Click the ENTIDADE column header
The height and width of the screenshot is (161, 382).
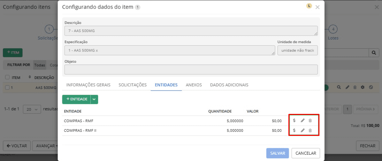(x=73, y=111)
